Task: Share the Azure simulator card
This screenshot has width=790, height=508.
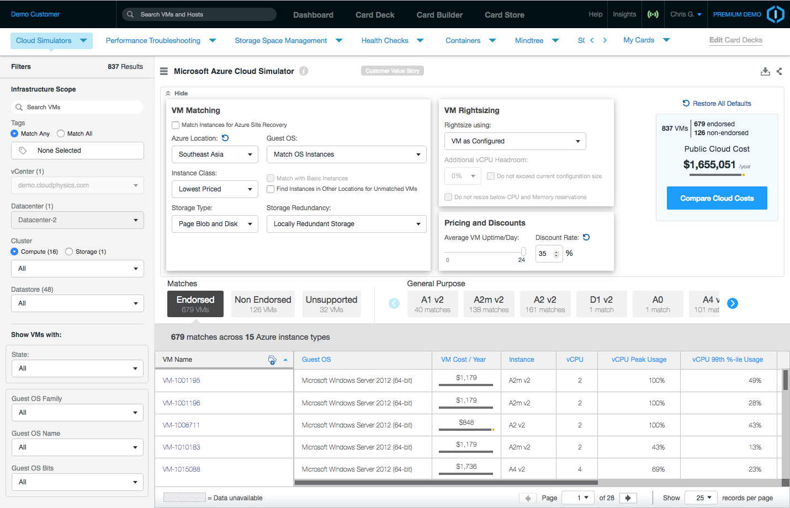Action: pyautogui.click(x=780, y=71)
